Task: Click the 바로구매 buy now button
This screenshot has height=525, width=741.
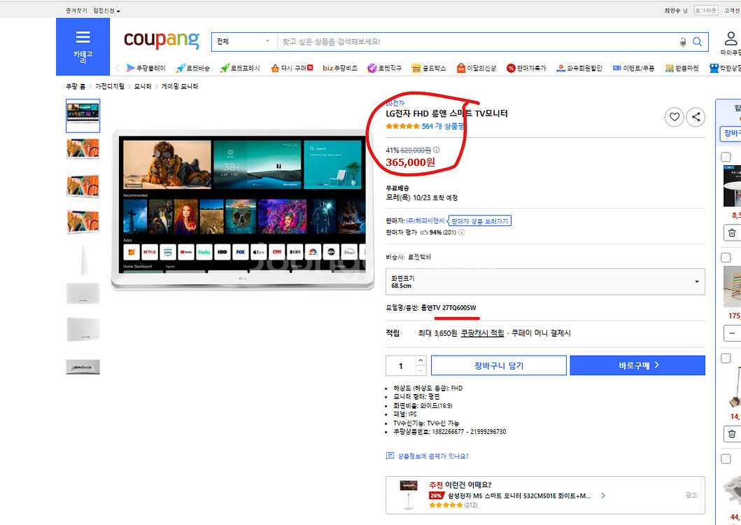Action: [637, 365]
